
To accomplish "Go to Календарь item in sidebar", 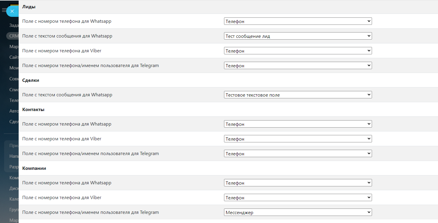I will tap(14, 199).
